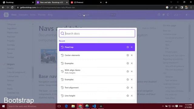
Task: Favorite the Text alignment result
Action: (x=128, y=88)
